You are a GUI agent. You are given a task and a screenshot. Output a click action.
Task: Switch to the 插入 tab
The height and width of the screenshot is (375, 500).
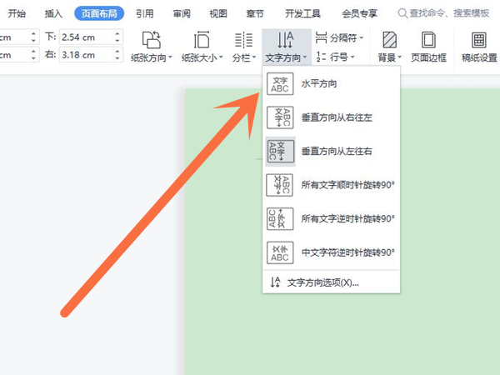53,13
